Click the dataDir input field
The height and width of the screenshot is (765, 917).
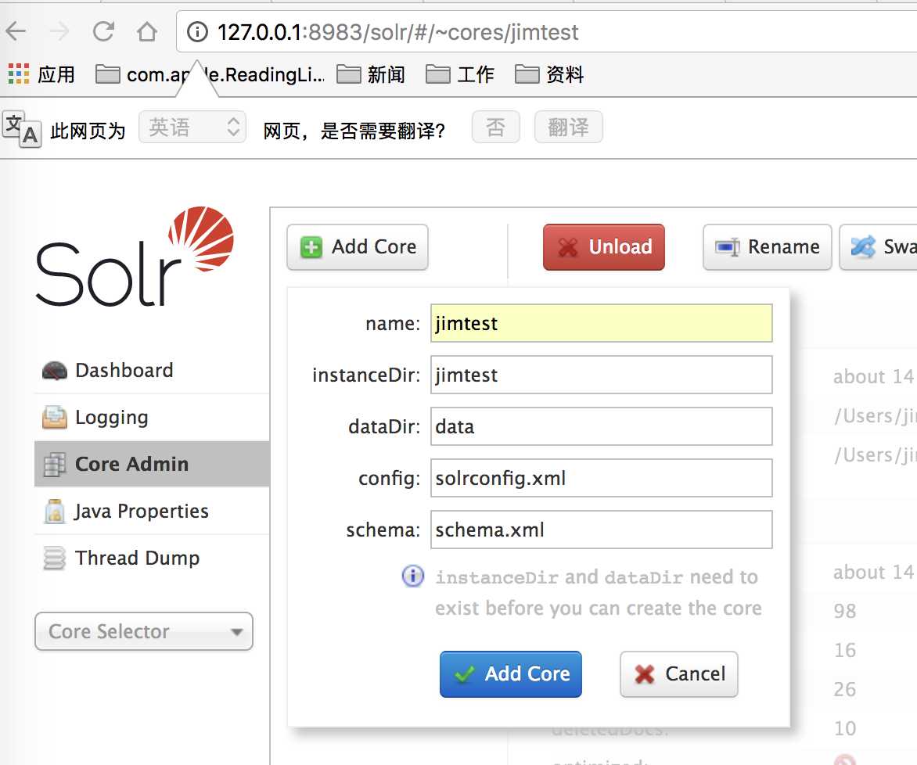tap(602, 426)
